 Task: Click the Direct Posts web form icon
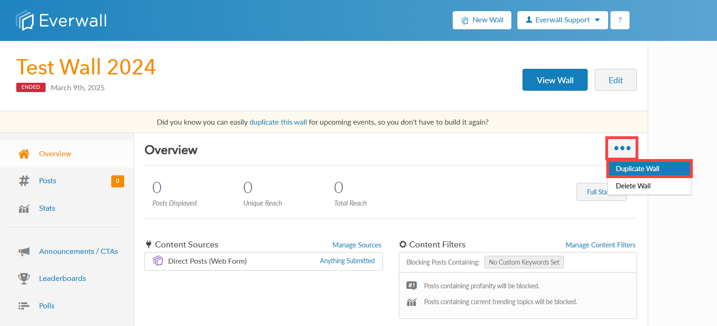[158, 261]
